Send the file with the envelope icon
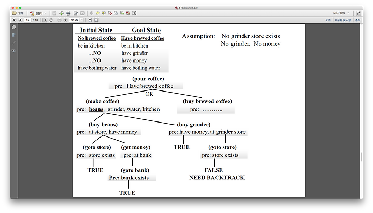Screen dimensions: 373x213 point(82,13)
